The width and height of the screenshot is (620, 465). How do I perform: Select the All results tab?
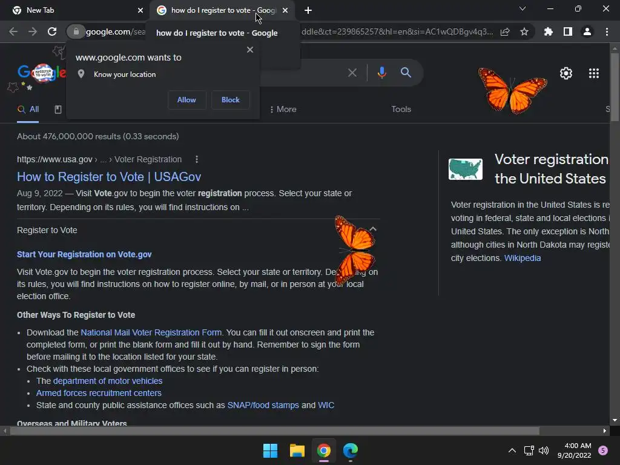pyautogui.click(x=28, y=110)
